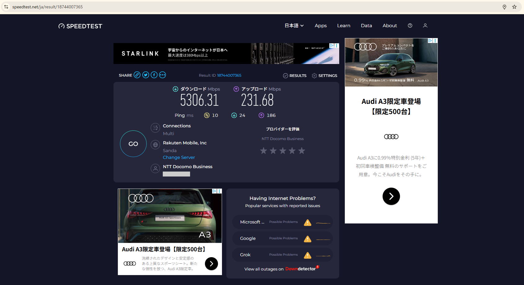Click the Google possible problems row
Screen dimensions: 524x285
click(282, 238)
